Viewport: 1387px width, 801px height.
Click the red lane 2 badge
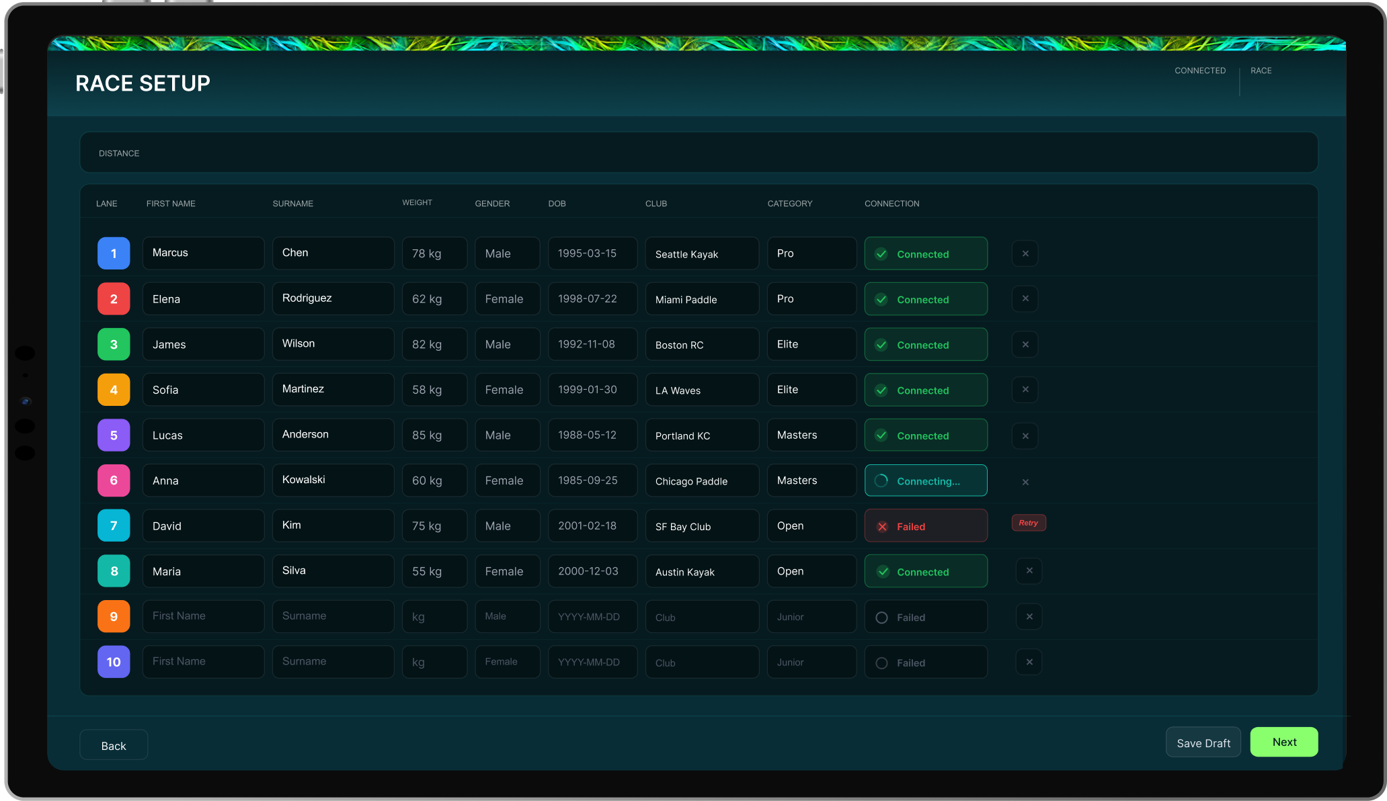tap(114, 298)
